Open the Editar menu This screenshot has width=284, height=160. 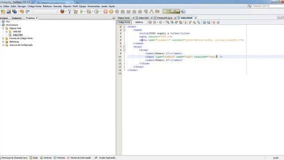(x=6, y=6)
